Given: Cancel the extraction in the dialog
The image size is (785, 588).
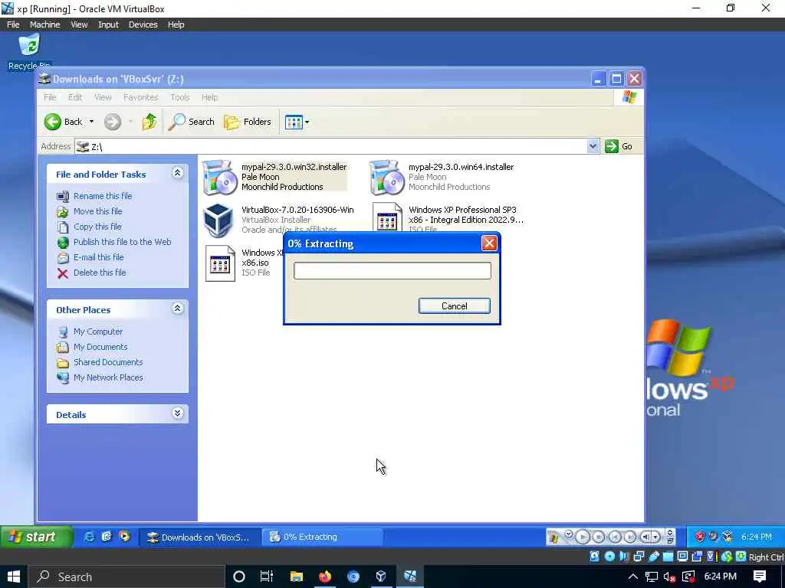Looking at the screenshot, I should pos(454,306).
